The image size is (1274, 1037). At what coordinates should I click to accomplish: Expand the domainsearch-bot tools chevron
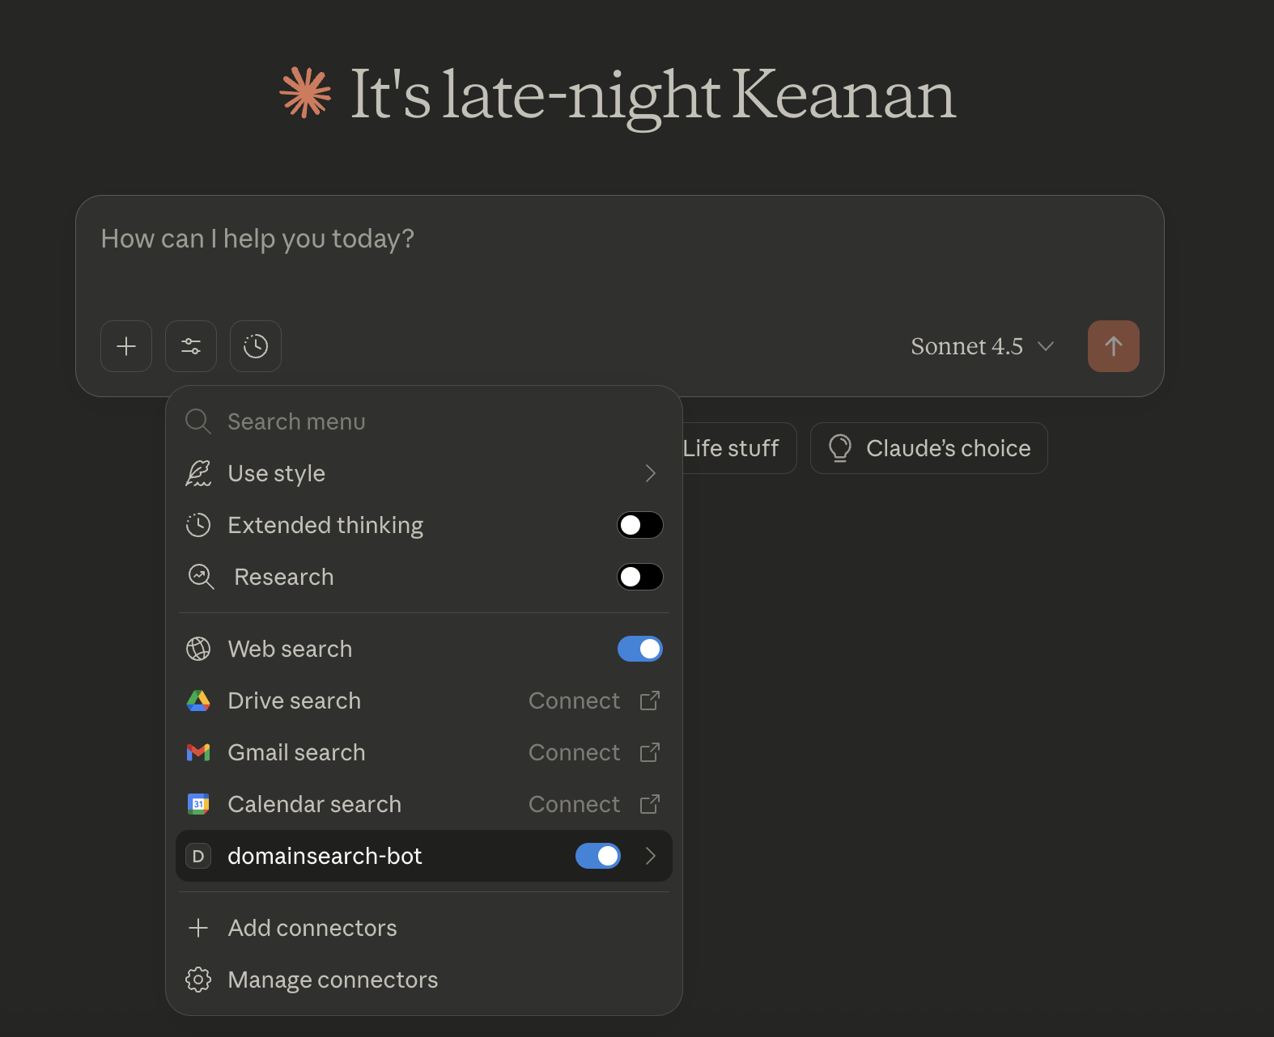point(650,856)
